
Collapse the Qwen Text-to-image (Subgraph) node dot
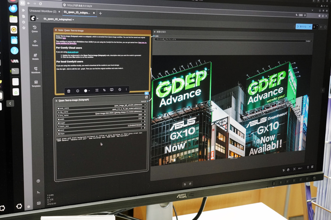coord(56,101)
